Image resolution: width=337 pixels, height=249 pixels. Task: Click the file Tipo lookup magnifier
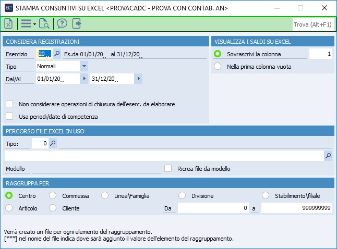[53, 143]
